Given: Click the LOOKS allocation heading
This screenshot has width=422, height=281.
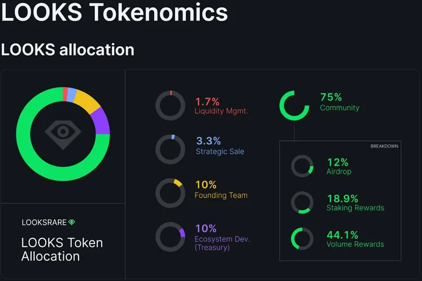Looking at the screenshot, I should (67, 50).
